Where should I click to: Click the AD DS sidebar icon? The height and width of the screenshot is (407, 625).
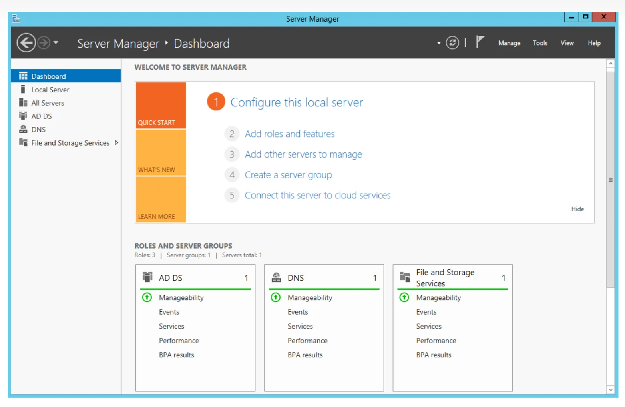pos(23,116)
